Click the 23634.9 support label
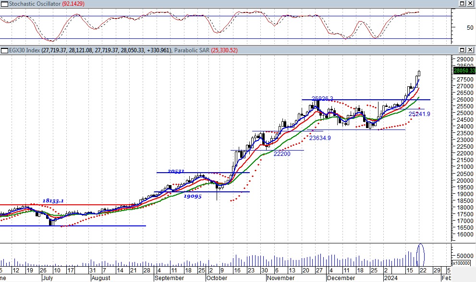This screenshot has width=476, height=282. point(319,138)
